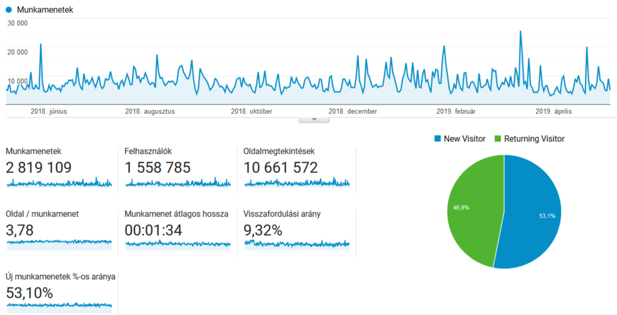Click the 2019. április axis label
This screenshot has height=315, width=617.
coord(554,111)
